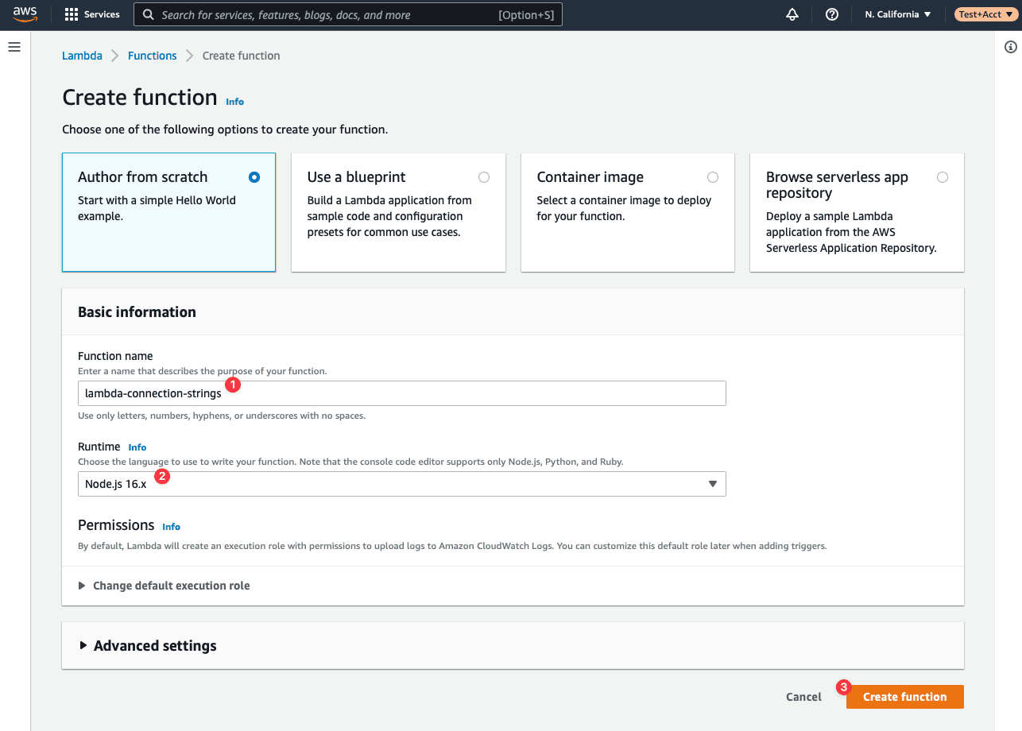Cancel the function creation
Image resolution: width=1022 pixels, height=731 pixels.
(803, 697)
